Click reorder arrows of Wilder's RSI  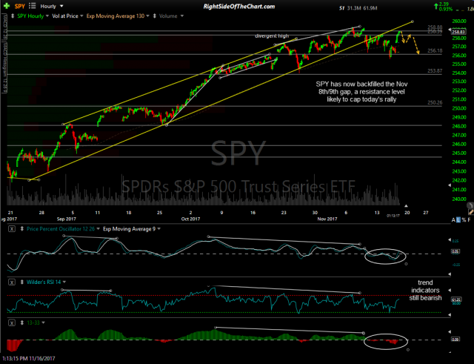(x=22, y=282)
